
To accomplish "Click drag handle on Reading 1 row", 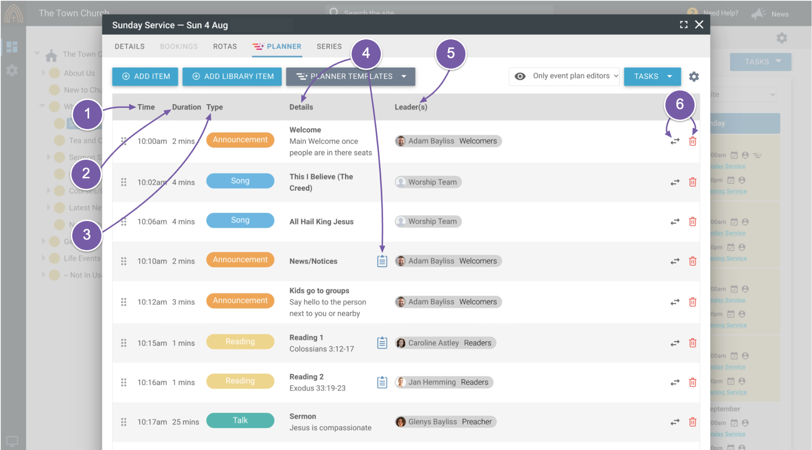I will click(x=124, y=343).
